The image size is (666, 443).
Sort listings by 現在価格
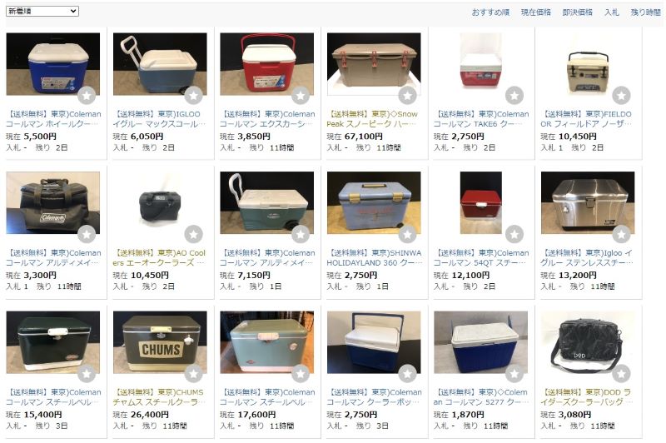pyautogui.click(x=535, y=12)
